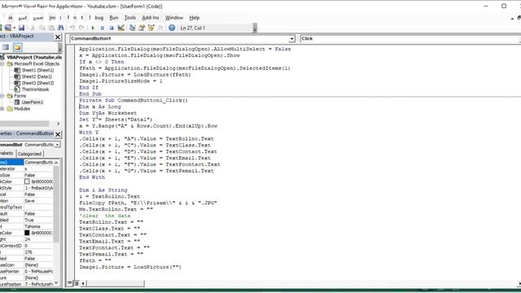Viewport: 521px width, 293px height.
Task: Switch to Procedure View icon at bottom-left
Action: (x=70, y=283)
